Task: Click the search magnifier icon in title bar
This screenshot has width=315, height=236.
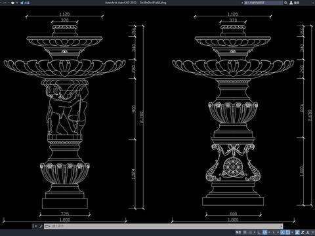Action: 285,3
